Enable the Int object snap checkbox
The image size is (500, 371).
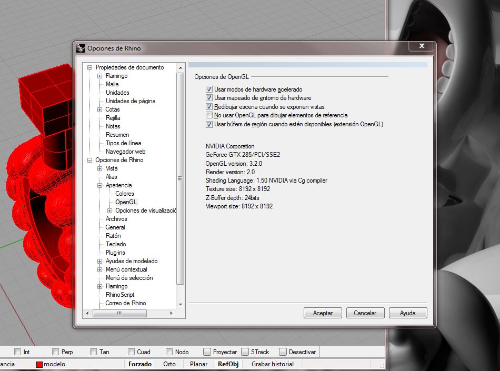click(17, 352)
